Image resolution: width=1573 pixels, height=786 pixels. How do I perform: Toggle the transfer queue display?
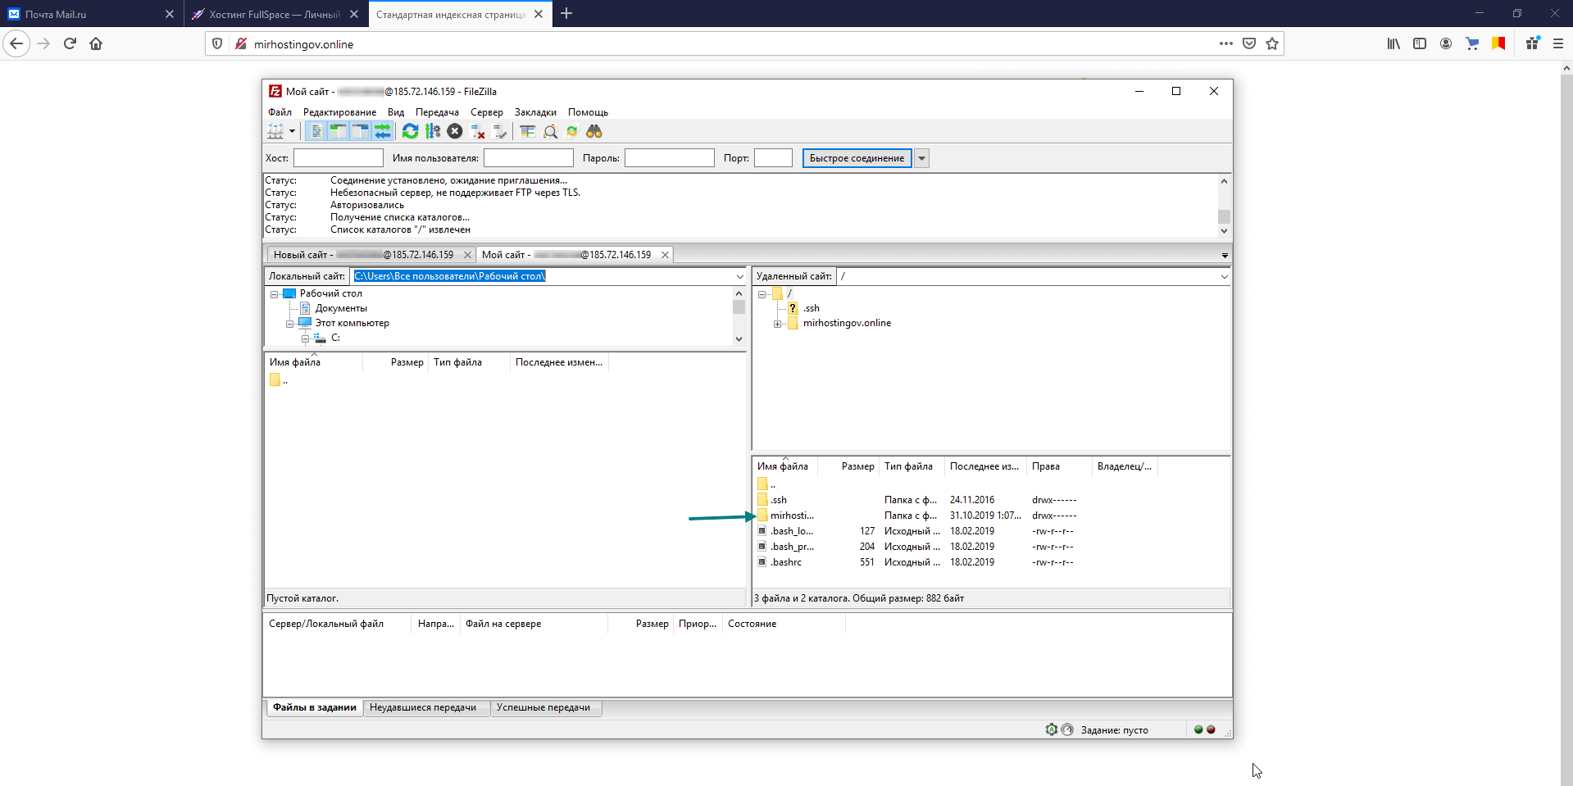(x=382, y=131)
